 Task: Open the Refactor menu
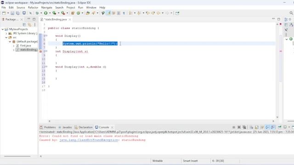pos(33,7)
